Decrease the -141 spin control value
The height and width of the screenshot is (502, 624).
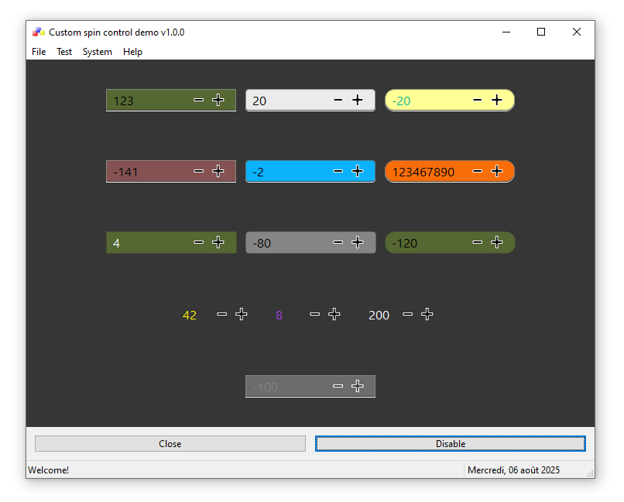pos(199,171)
